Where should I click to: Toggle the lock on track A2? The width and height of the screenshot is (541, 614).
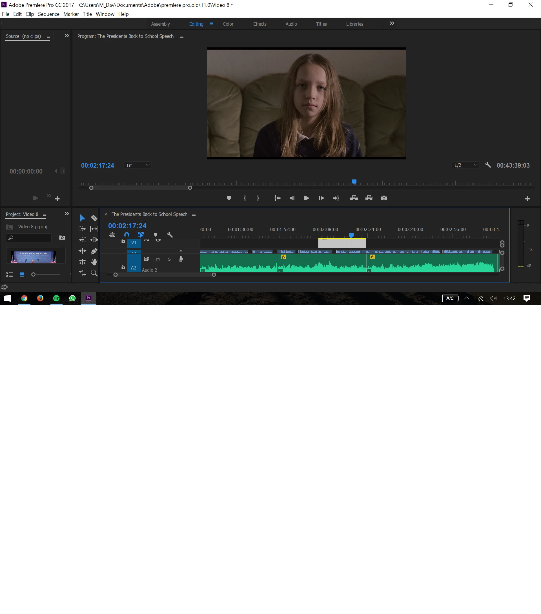(123, 267)
